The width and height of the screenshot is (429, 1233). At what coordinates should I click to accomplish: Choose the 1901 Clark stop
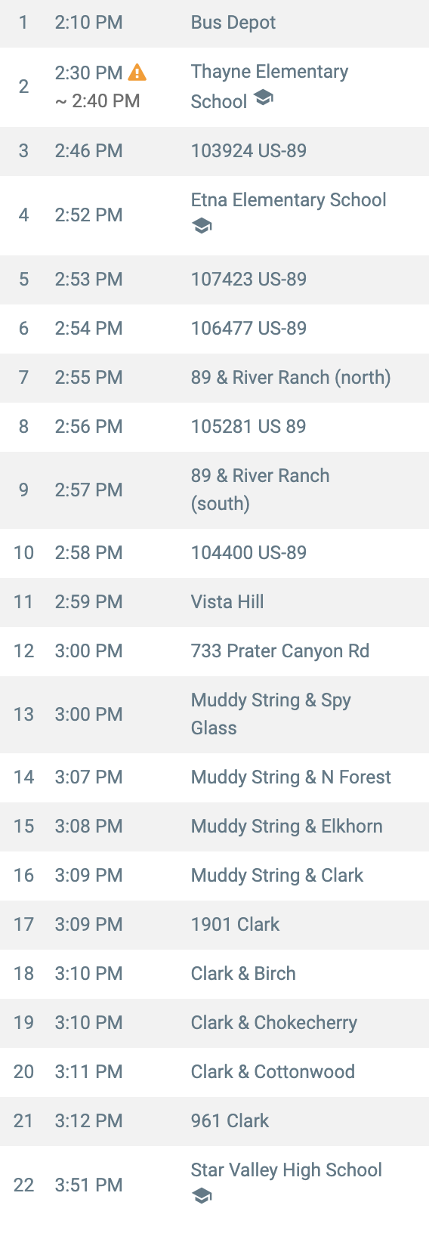tap(214, 925)
